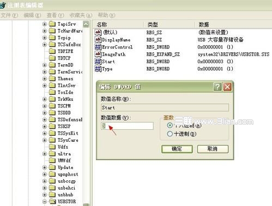The width and height of the screenshot is (272, 206).
Task: Click the (数值未设置) data cell
Action: click(x=213, y=33)
